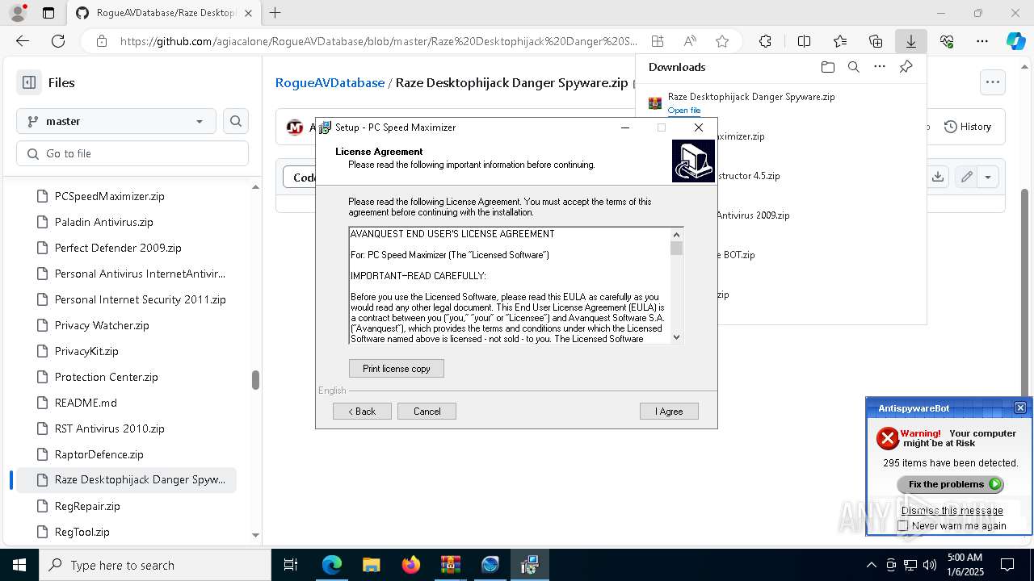
Task: Click I Agree in setup dialog
Action: click(x=669, y=412)
